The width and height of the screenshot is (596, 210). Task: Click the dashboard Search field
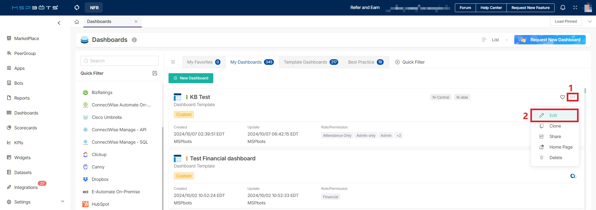click(119, 61)
